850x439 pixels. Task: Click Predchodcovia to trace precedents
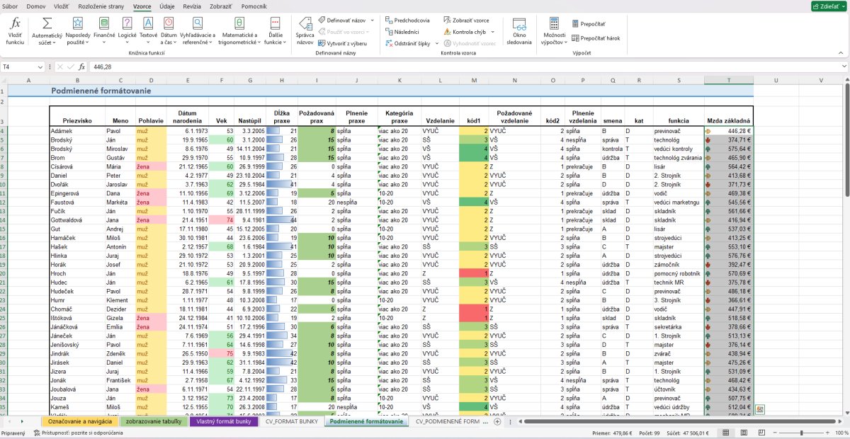click(x=408, y=21)
